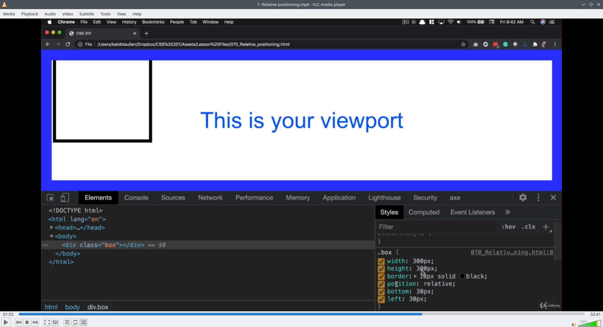This screenshot has height=327, width=603.
Task: Expand the head element node
Action: click(52, 228)
